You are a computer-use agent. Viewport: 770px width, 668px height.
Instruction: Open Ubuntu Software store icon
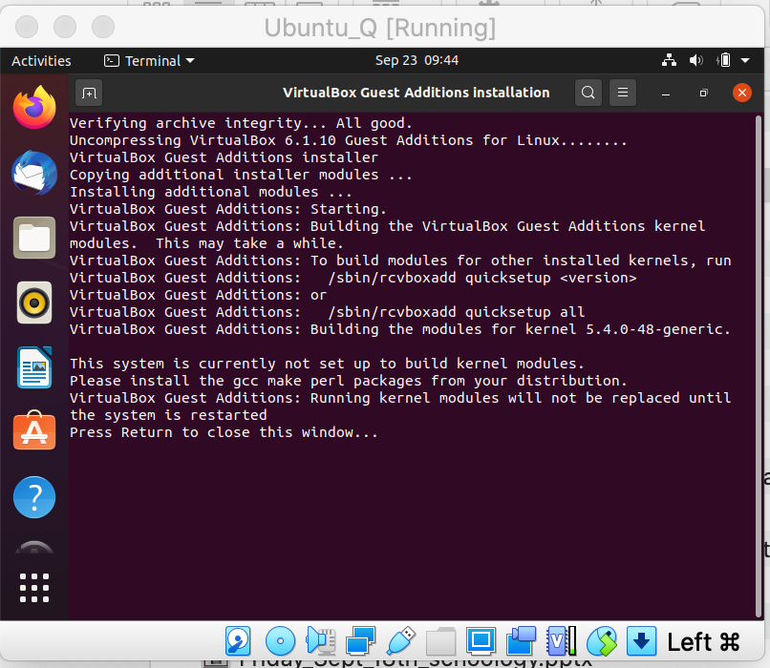[x=34, y=432]
